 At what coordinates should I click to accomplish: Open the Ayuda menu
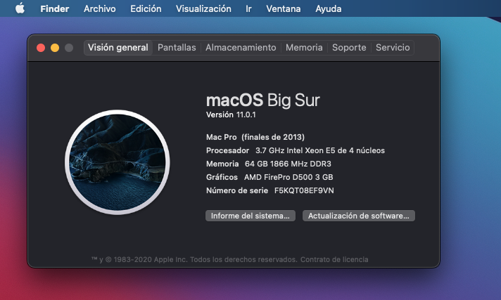click(x=329, y=8)
